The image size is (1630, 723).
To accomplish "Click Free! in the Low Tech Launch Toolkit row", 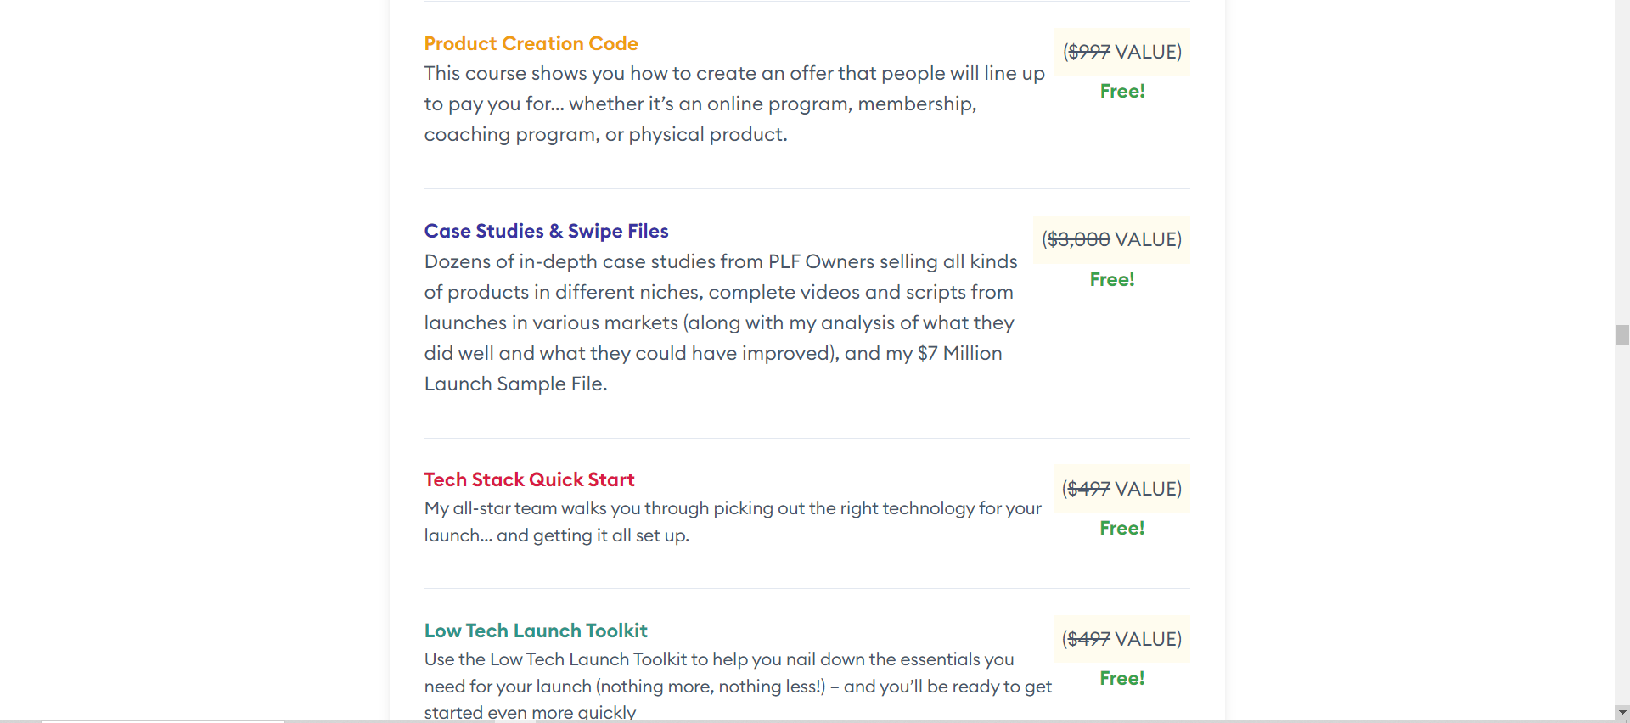I will (1121, 678).
